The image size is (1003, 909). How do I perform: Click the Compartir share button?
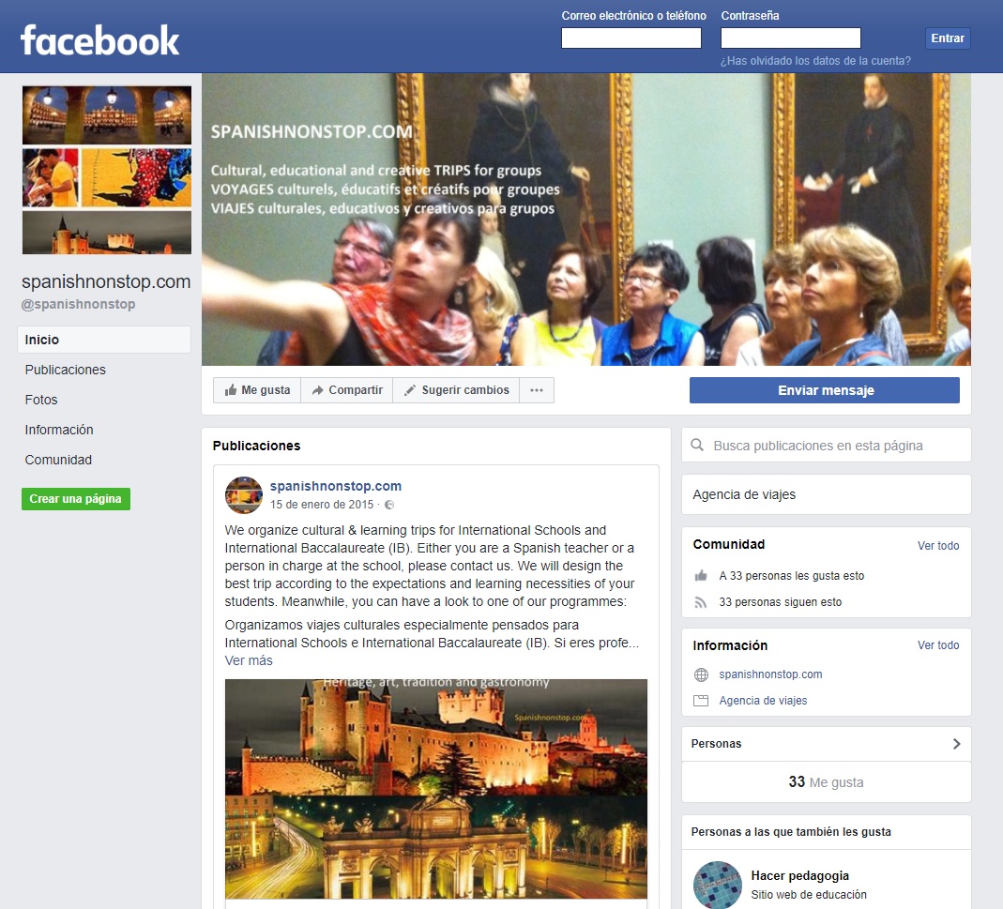(x=346, y=390)
